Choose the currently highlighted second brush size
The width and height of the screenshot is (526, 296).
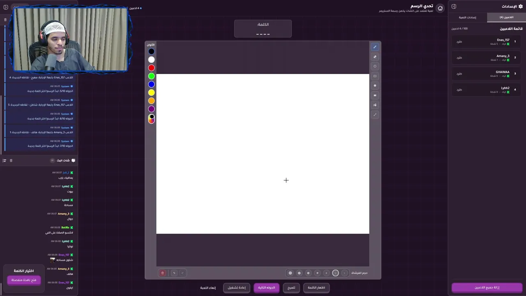click(x=335, y=273)
